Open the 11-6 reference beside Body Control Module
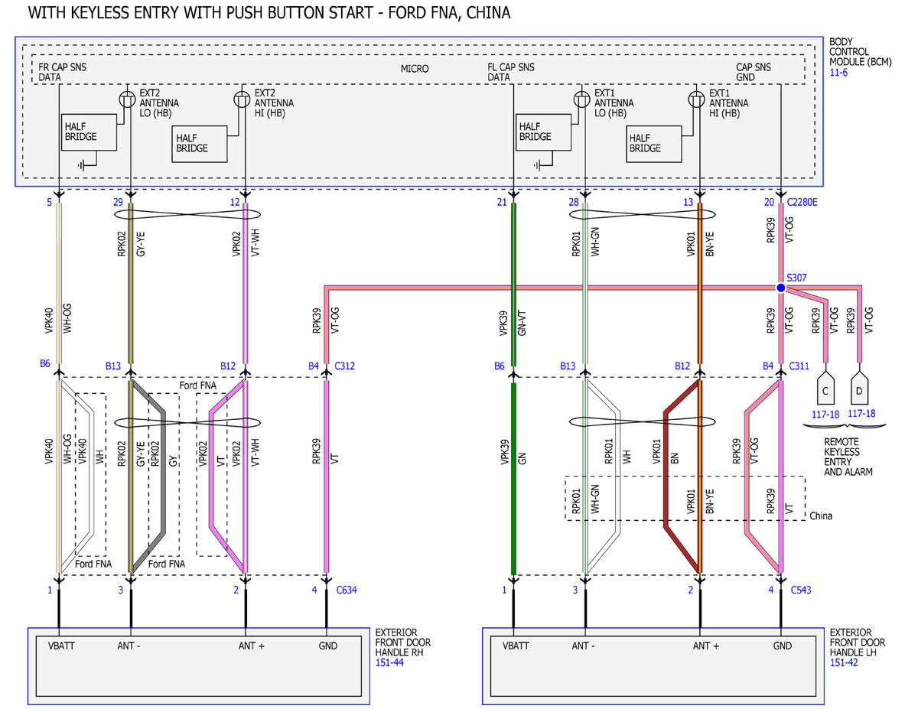 tap(838, 72)
